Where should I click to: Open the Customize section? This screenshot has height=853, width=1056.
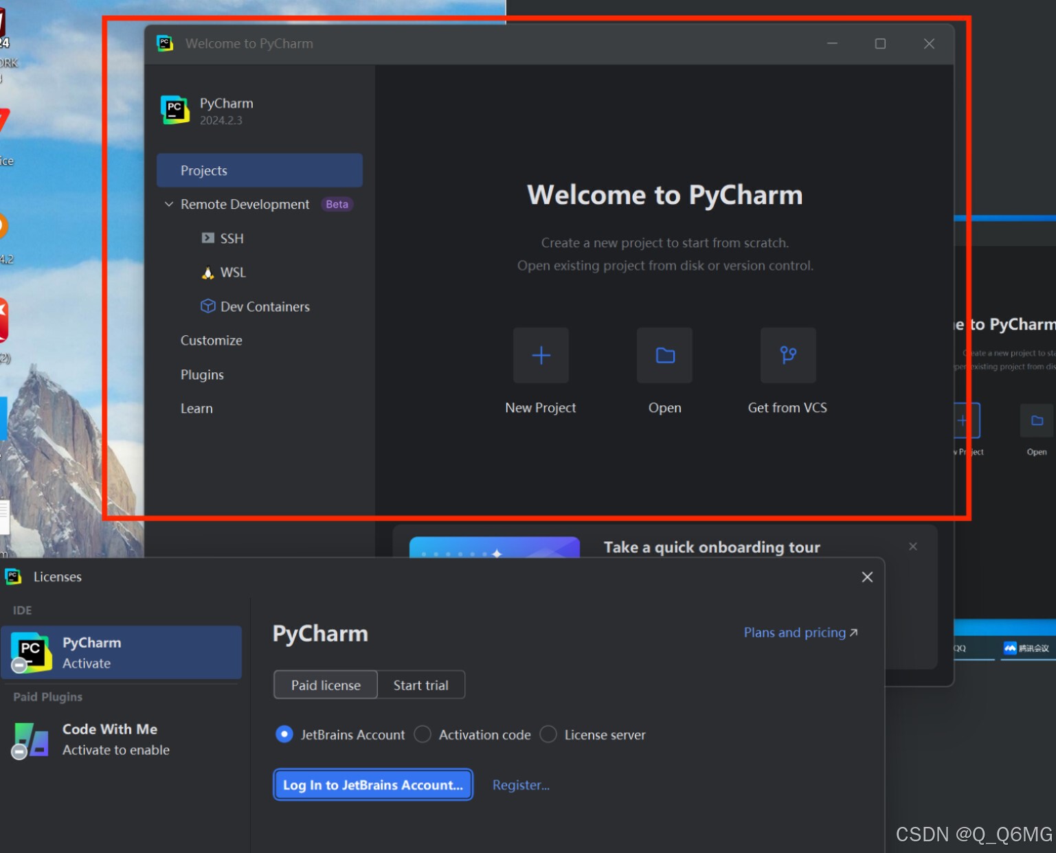point(211,341)
